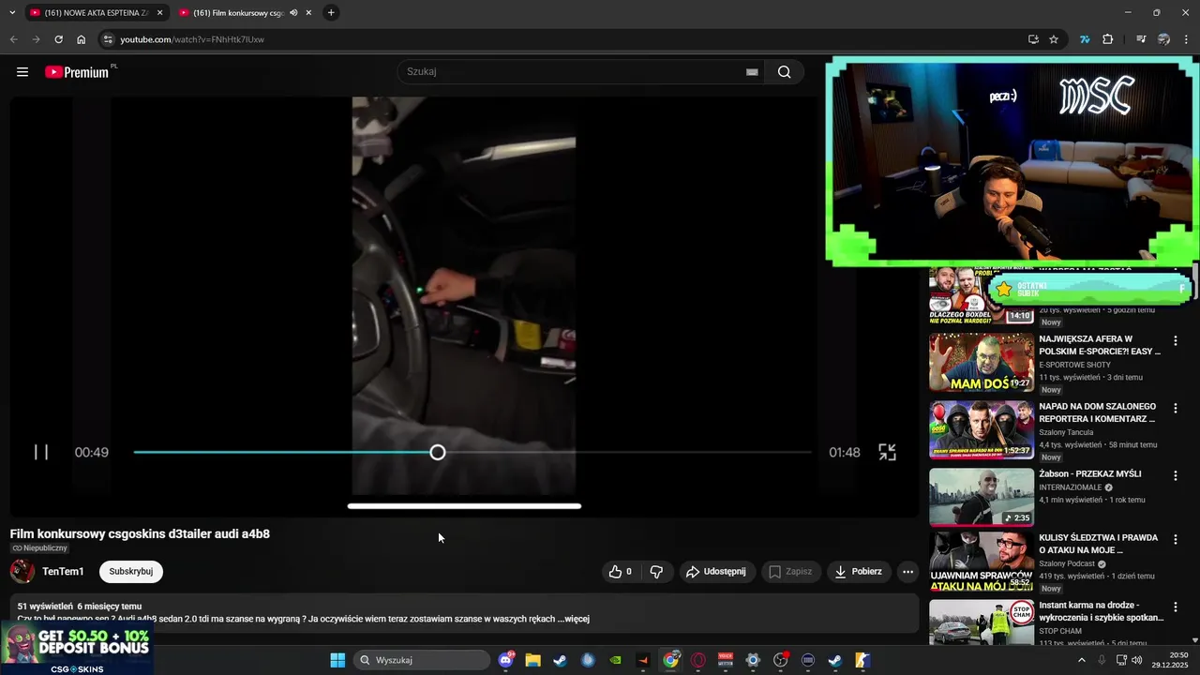Viewport: 1200px width, 675px height.
Task: View site information icon in the address bar
Action: [x=107, y=39]
